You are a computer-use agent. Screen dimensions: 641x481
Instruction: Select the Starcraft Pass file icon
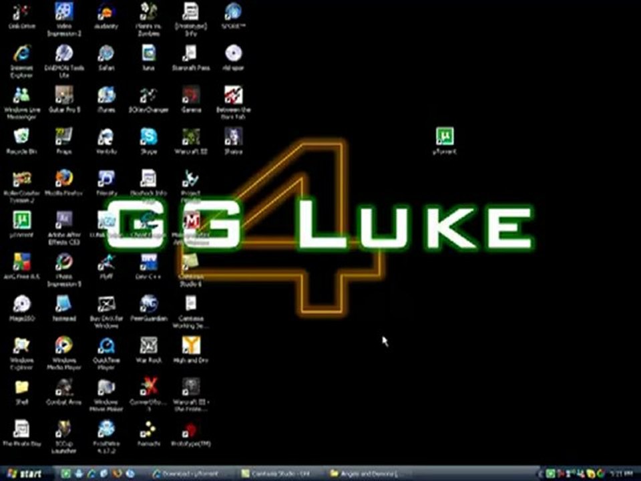pyautogui.click(x=191, y=58)
